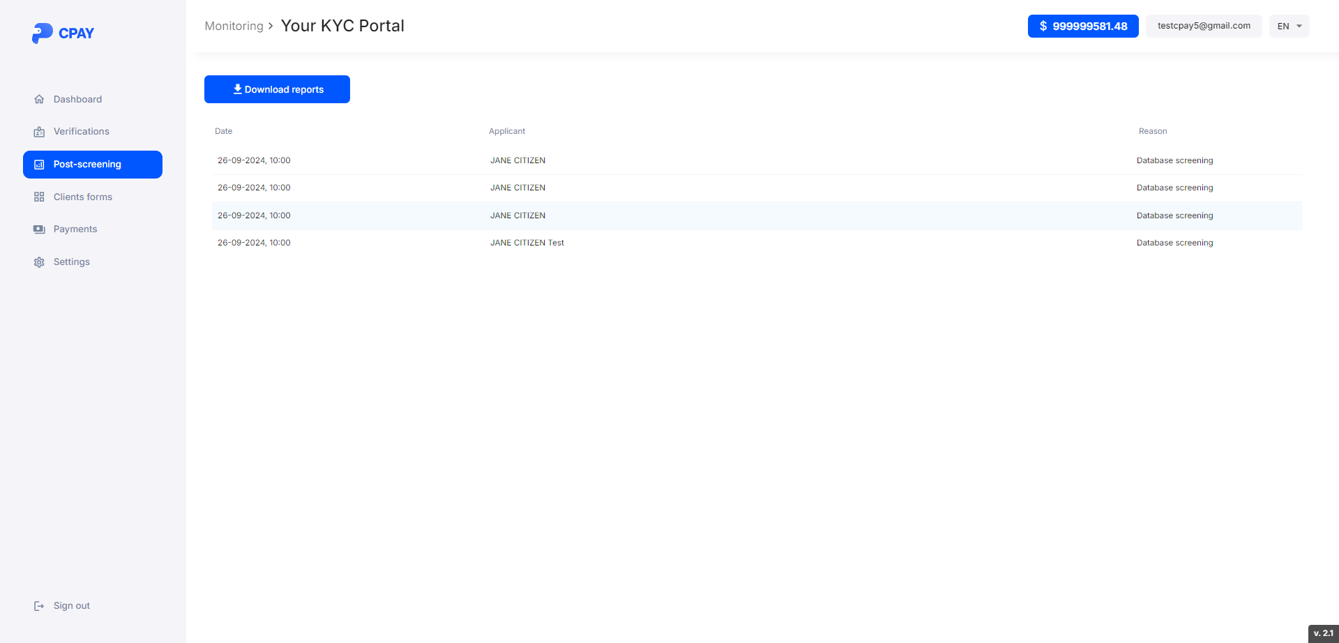Screen dimensions: 1339x643
Task: Go to Clients forms section
Action: (82, 197)
